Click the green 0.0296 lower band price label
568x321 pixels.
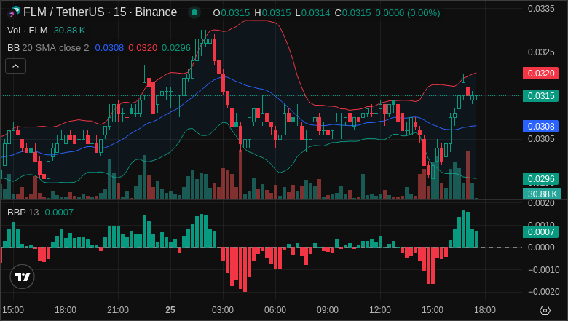click(540, 179)
